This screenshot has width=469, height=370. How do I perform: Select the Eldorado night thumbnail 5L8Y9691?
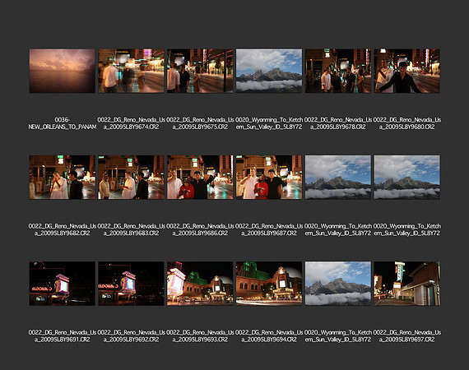click(x=63, y=284)
